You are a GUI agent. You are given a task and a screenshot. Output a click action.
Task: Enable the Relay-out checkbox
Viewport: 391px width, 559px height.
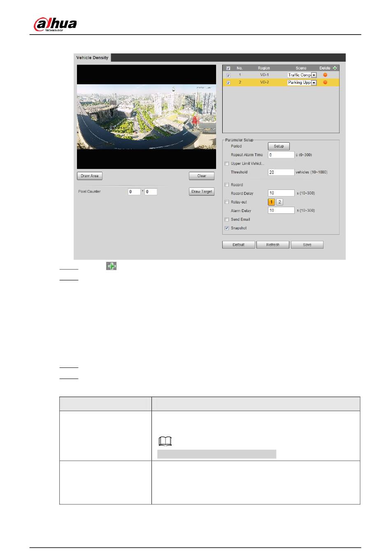(227, 202)
